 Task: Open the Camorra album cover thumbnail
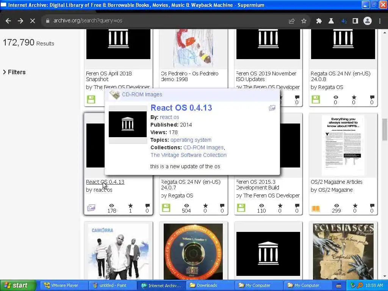(118, 252)
